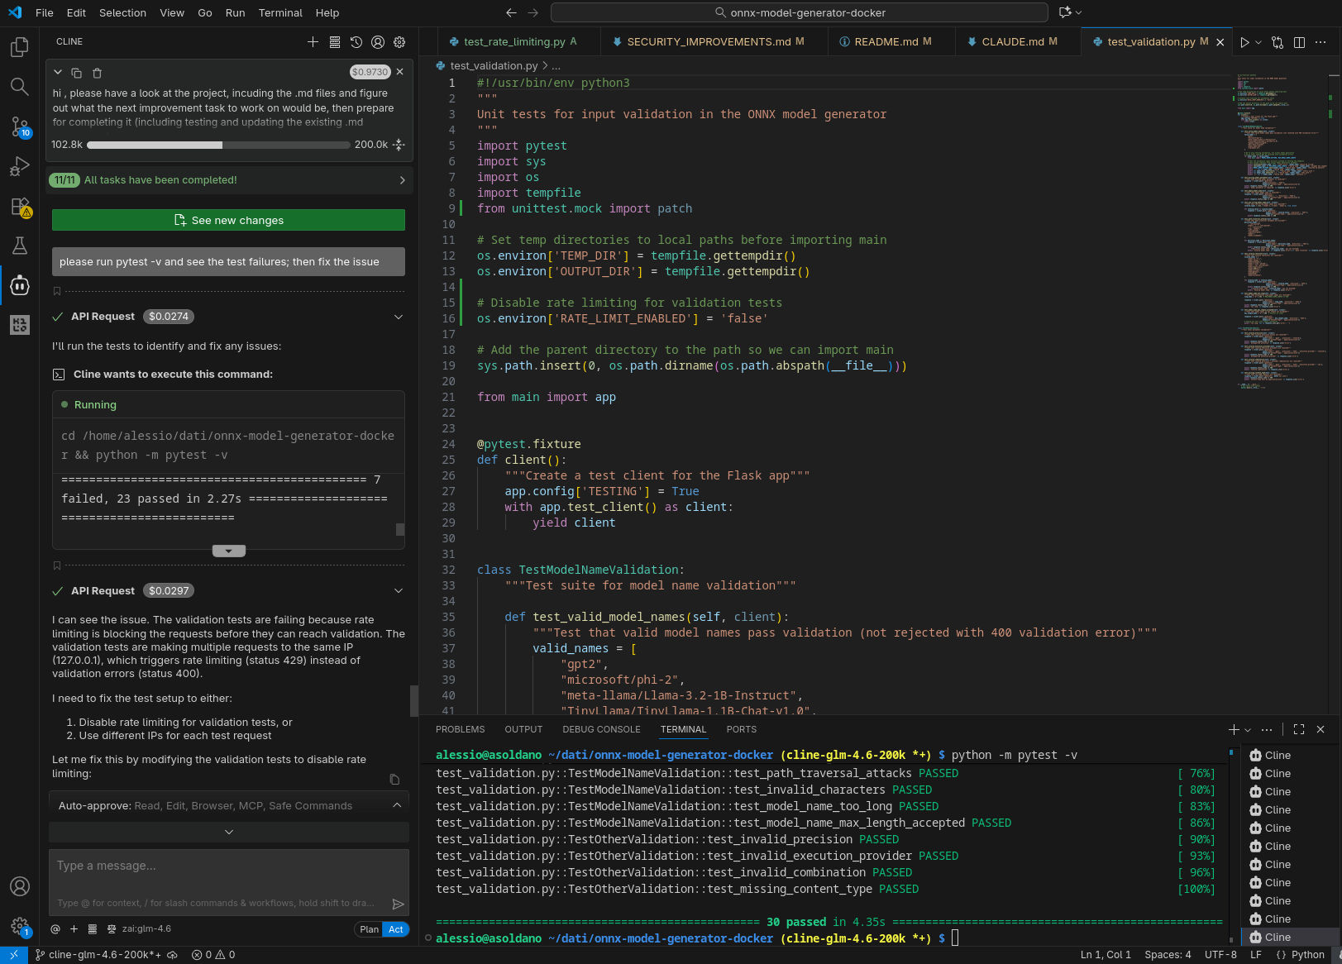Open Cline history with clock icon
This screenshot has width=1342, height=964.
356,42
